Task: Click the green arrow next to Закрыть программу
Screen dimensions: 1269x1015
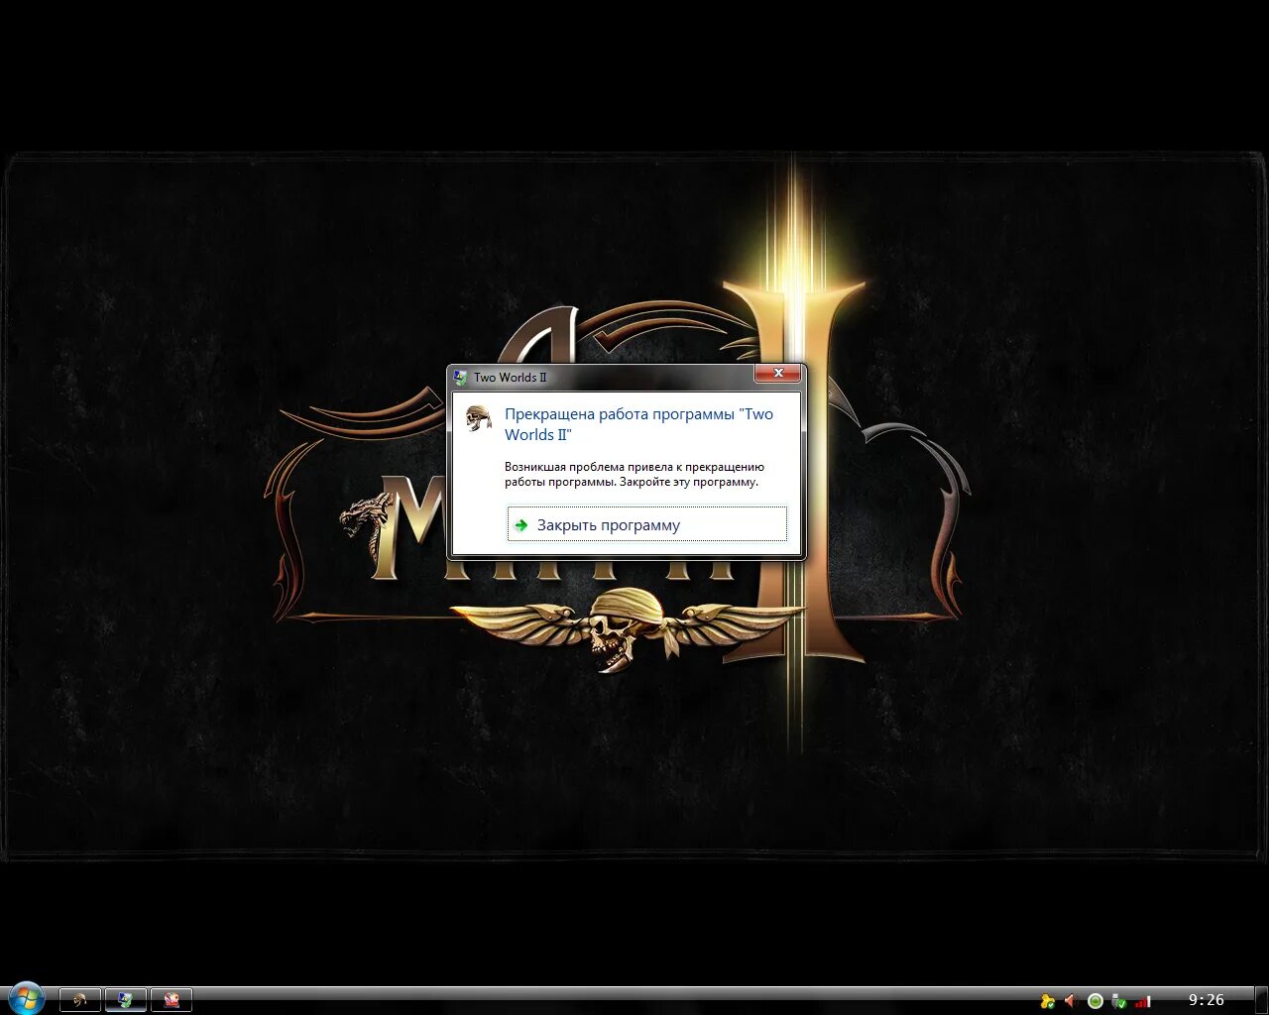Action: (521, 524)
